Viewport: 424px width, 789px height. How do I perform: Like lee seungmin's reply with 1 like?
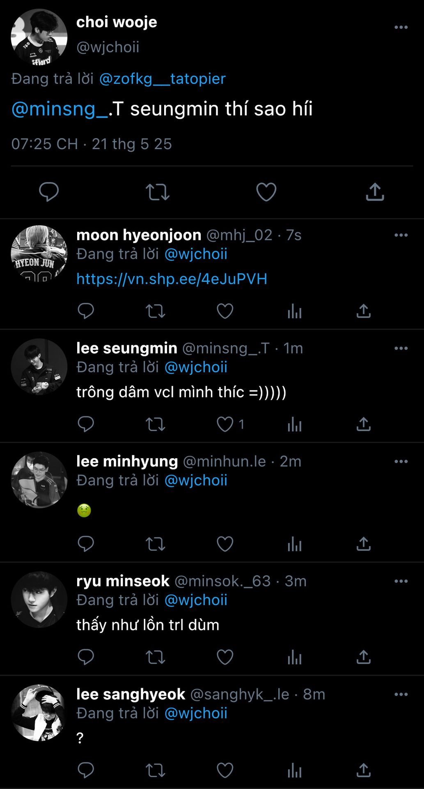(x=225, y=424)
